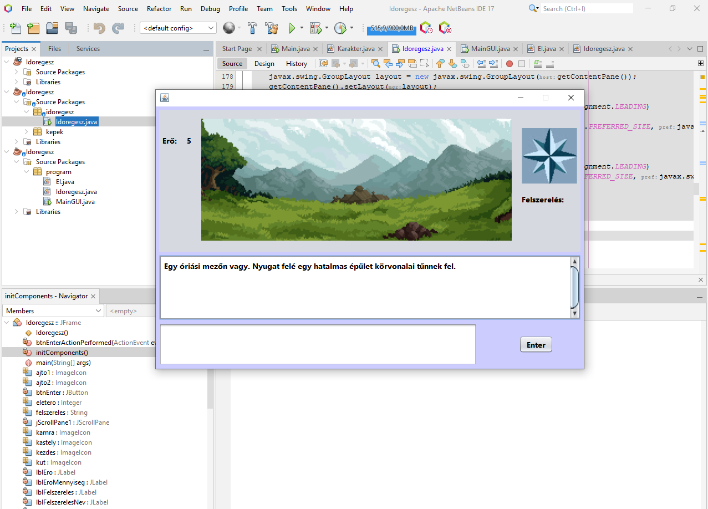Viewport: 708px width, 509px height.
Task: Show the opened documents list arrow
Action: tap(690, 49)
